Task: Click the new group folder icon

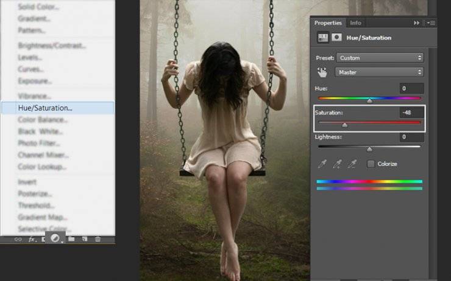Action: click(71, 239)
